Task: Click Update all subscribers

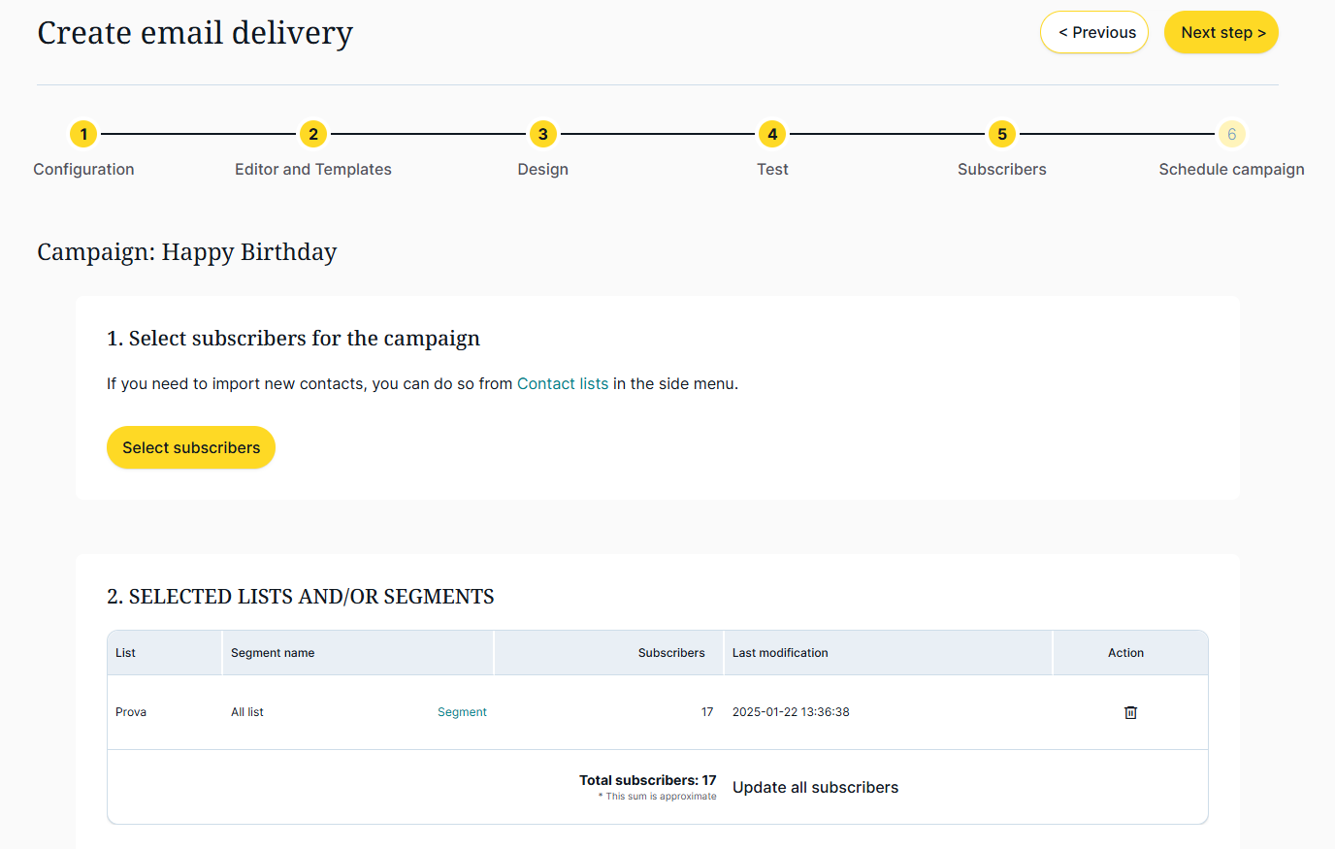Action: (815, 787)
